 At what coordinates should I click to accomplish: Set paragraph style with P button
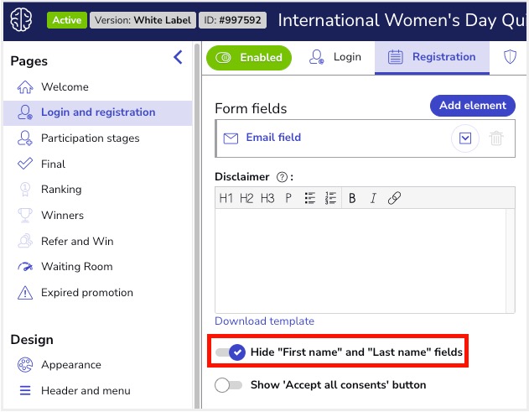click(288, 198)
